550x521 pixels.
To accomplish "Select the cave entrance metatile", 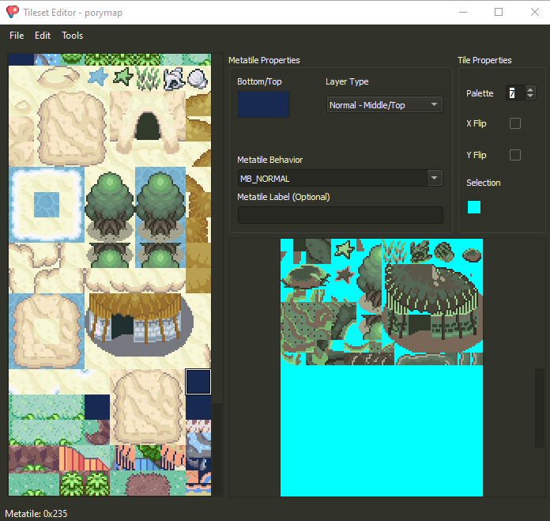I will pyautogui.click(x=147, y=126).
